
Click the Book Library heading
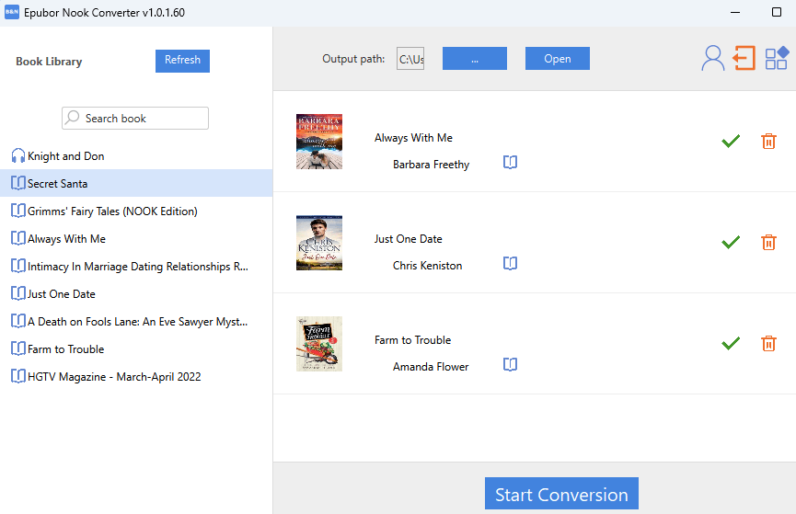click(x=49, y=62)
